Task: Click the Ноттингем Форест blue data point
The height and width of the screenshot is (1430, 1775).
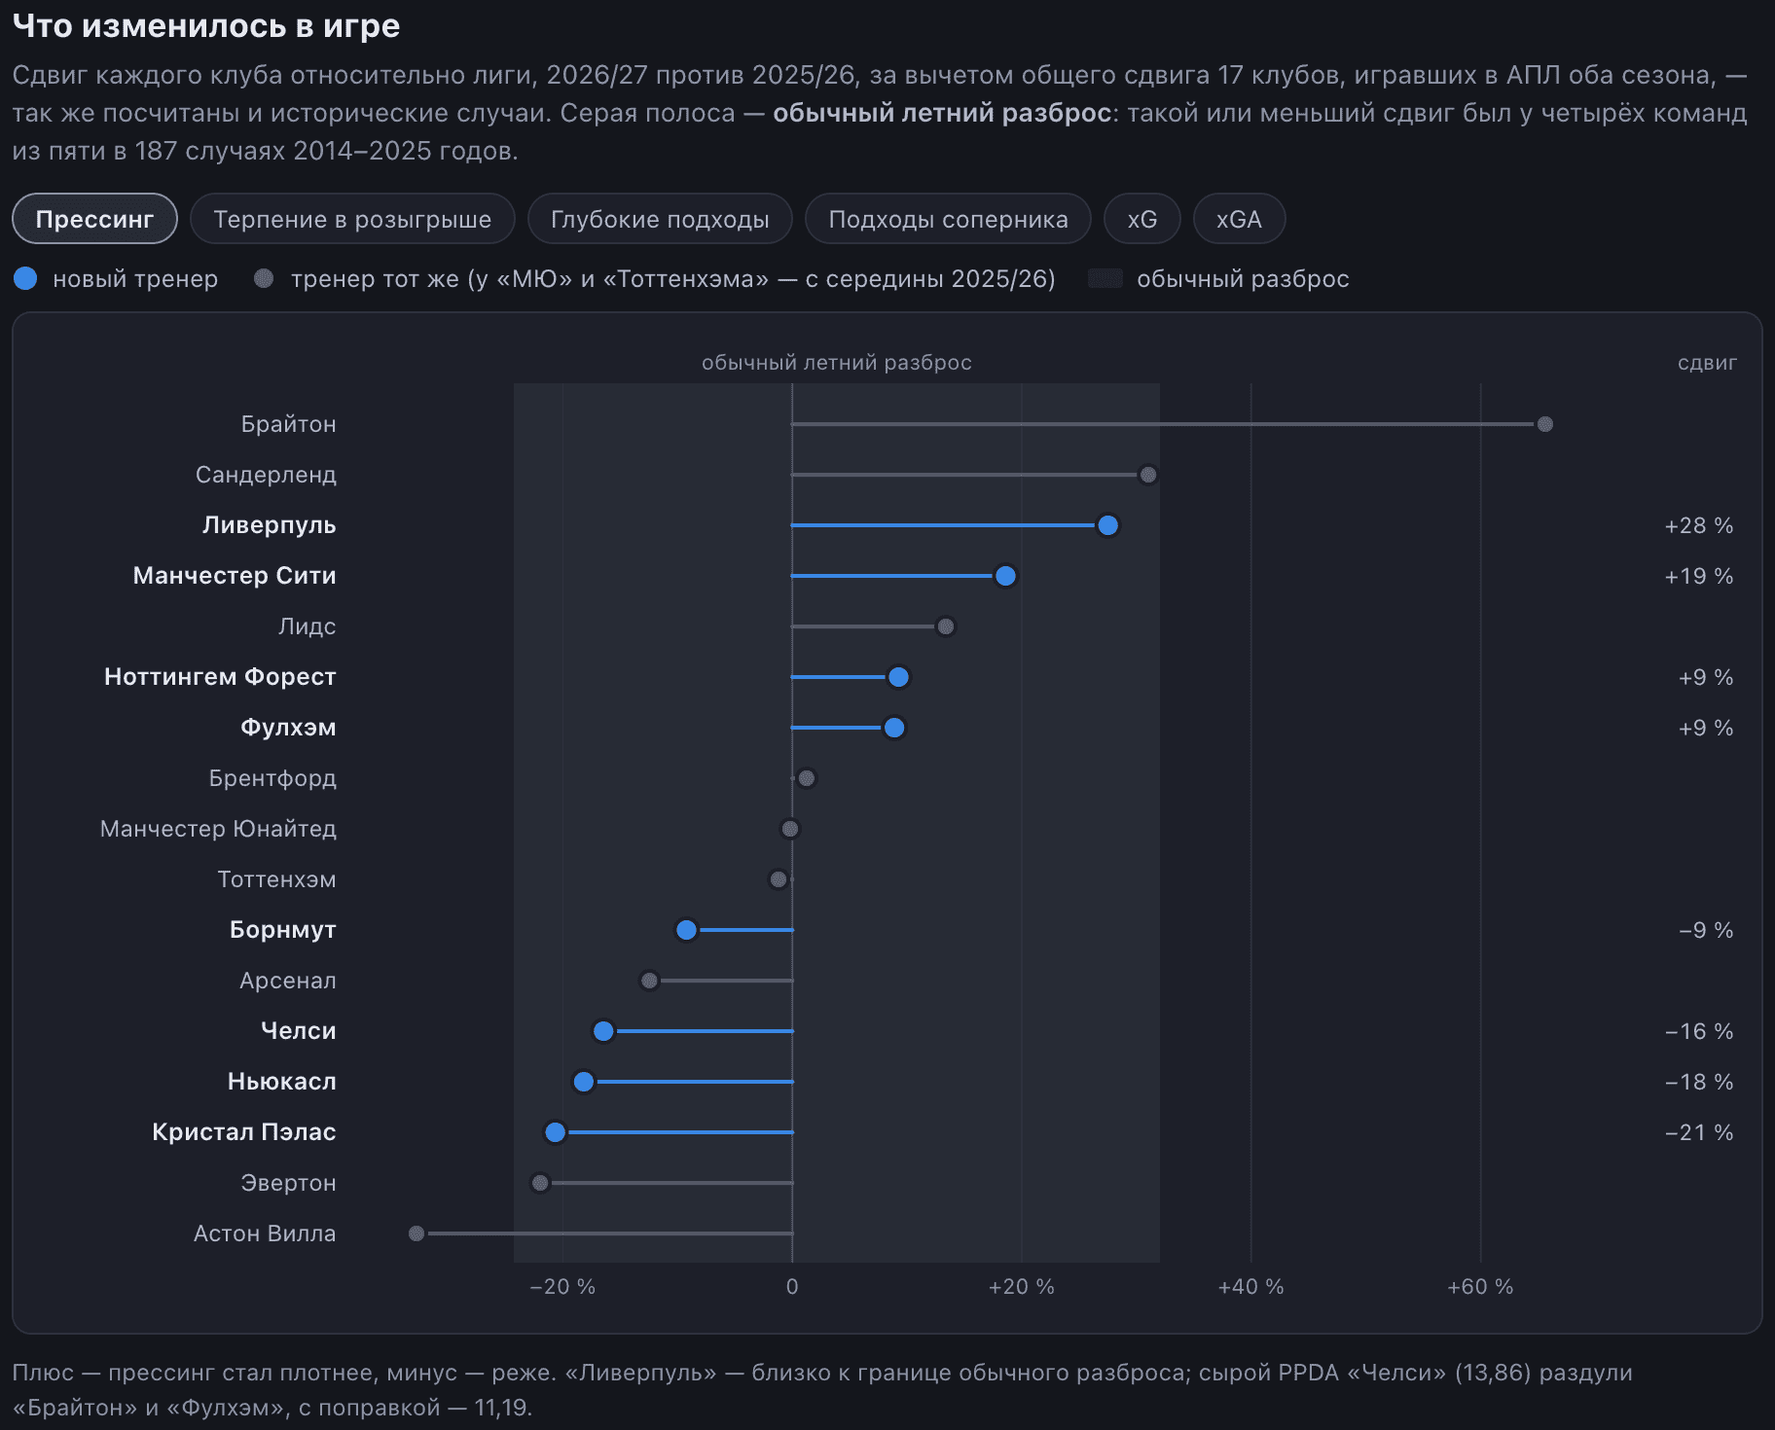Action: pos(898,677)
